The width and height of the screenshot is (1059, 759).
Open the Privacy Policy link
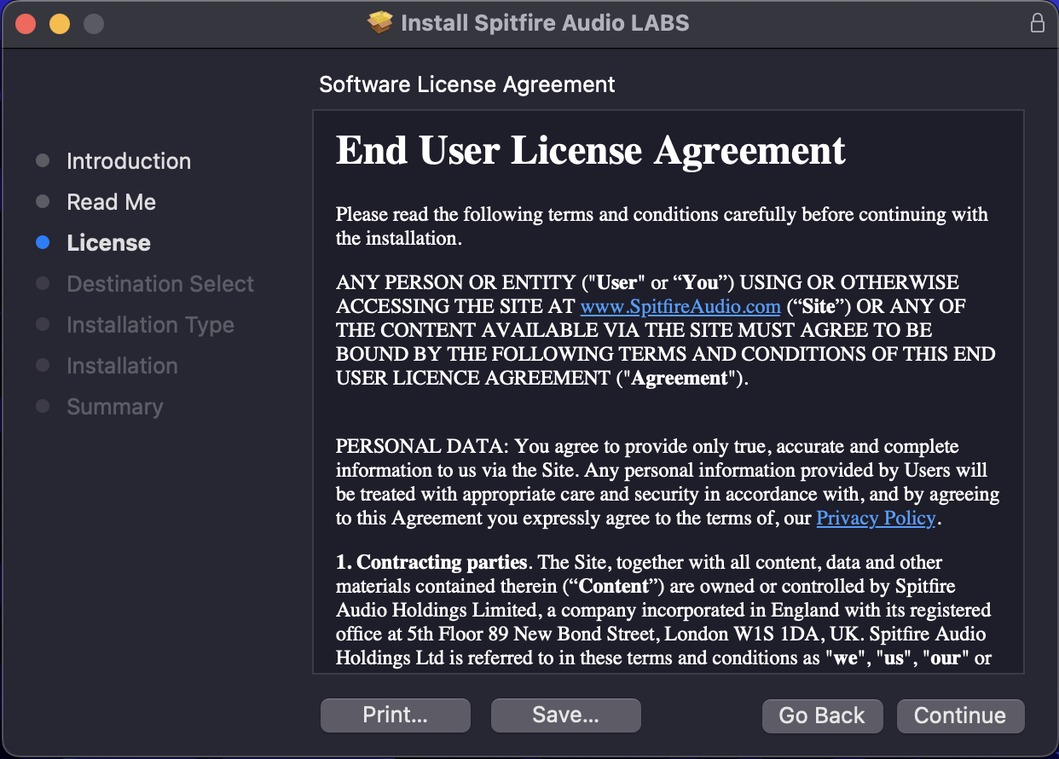[876, 518]
